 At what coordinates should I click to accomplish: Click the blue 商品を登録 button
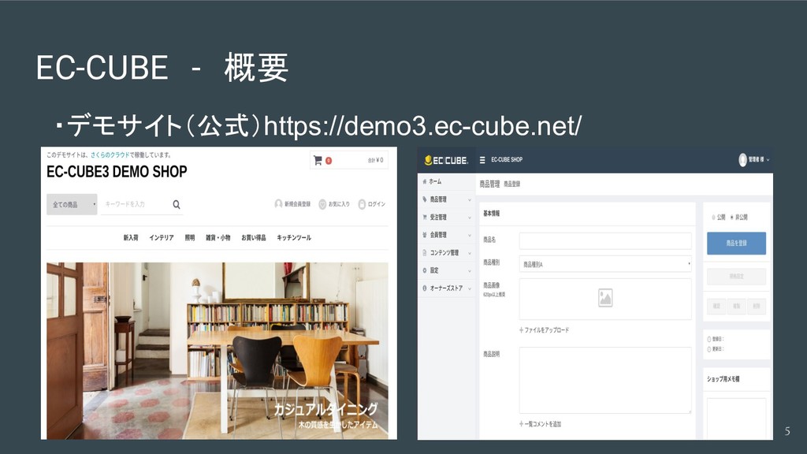pyautogui.click(x=737, y=243)
